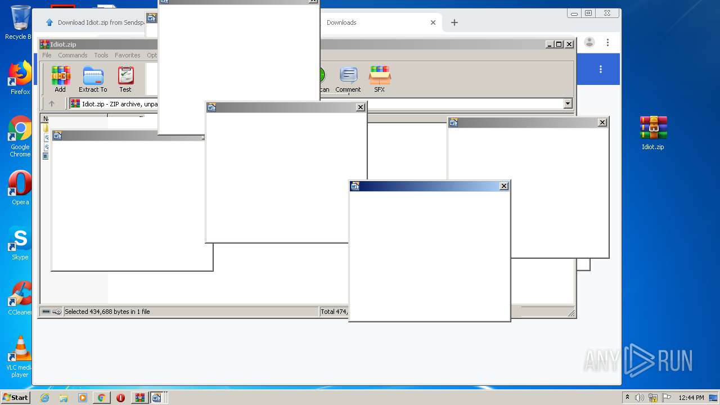Open the Comment tool in WinRAR
This screenshot has height=405, width=720.
348,79
